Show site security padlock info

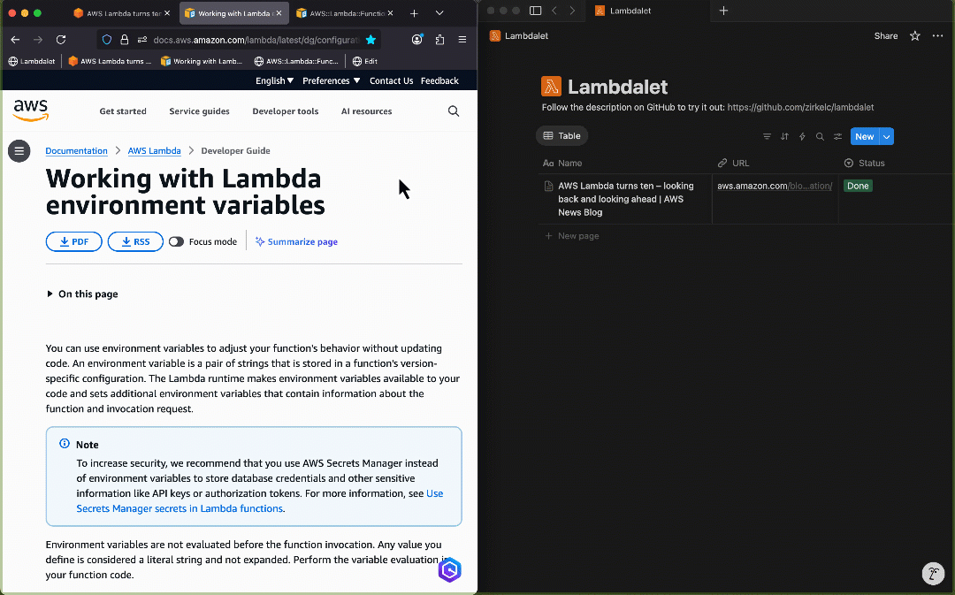125,40
